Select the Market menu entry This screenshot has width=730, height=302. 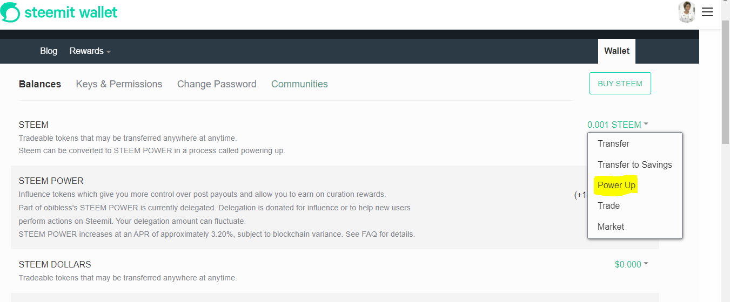tap(611, 226)
